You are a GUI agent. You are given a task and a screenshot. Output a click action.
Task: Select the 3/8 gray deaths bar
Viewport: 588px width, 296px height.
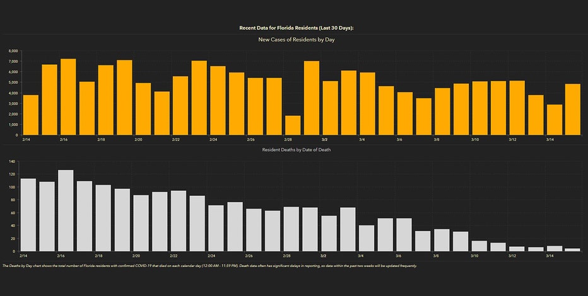click(x=442, y=240)
